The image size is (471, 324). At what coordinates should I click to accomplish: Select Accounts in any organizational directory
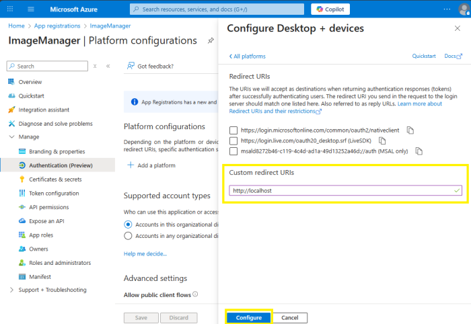pyautogui.click(x=129, y=236)
